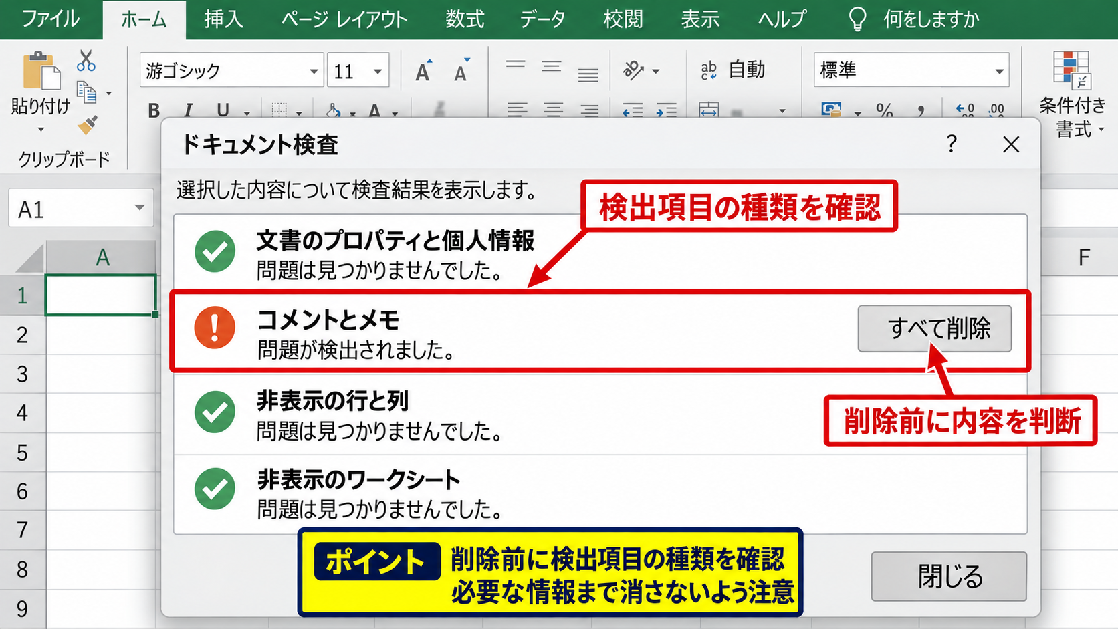Expand the 貼り付け paste options arrow
This screenshot has height=629, width=1118.
click(41, 129)
